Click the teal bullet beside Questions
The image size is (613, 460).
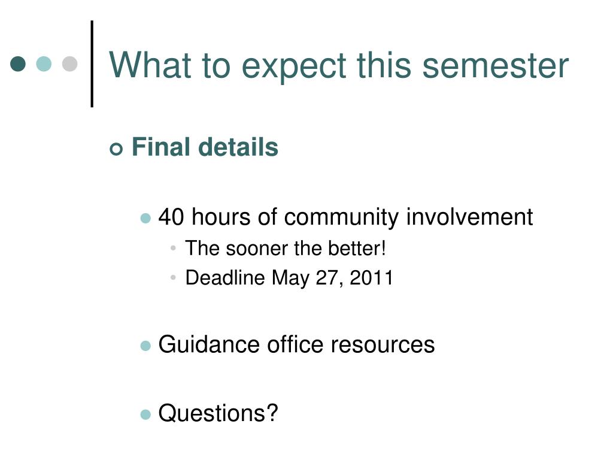(x=145, y=414)
